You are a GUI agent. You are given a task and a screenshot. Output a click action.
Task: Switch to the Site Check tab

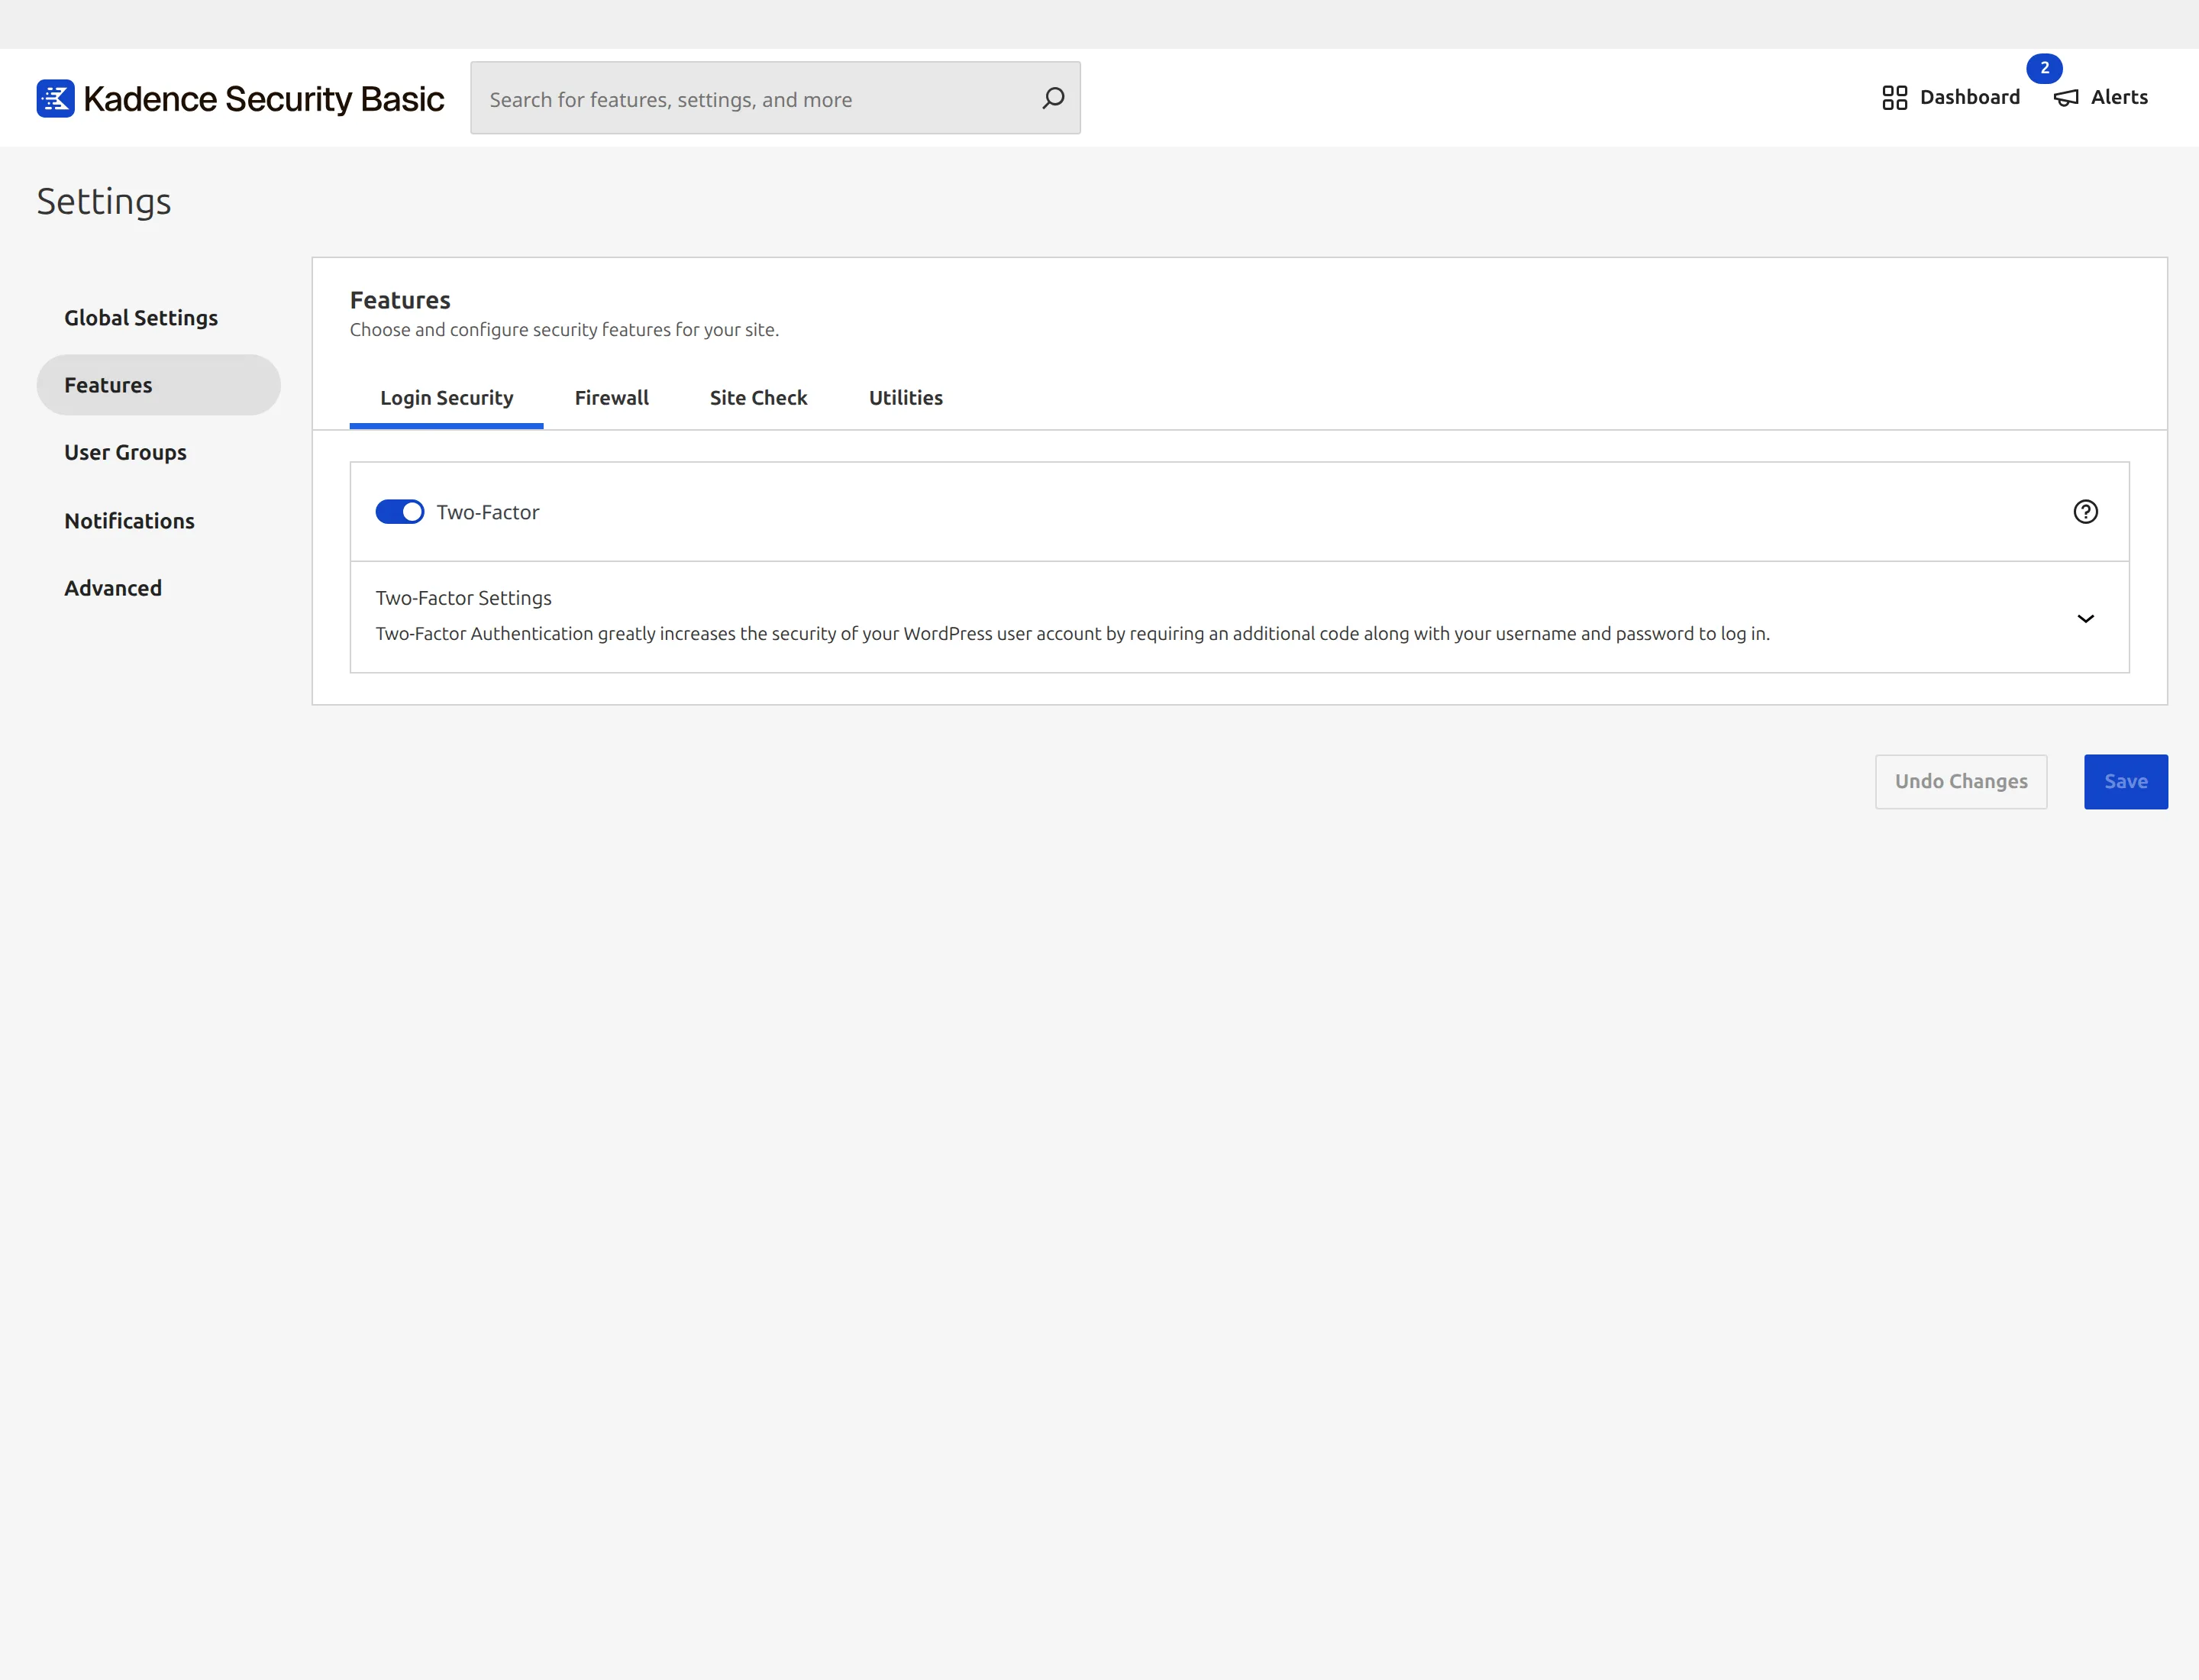758,398
